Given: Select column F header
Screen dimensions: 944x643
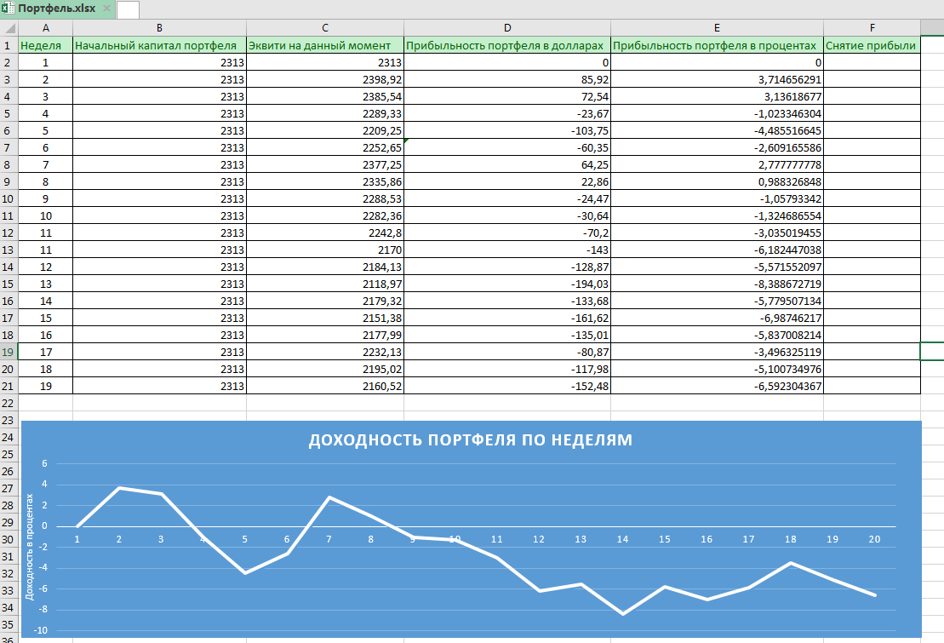Looking at the screenshot, I should [x=872, y=28].
